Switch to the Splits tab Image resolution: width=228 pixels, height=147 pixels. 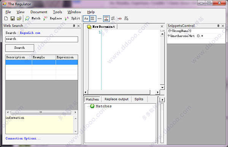click(x=139, y=99)
